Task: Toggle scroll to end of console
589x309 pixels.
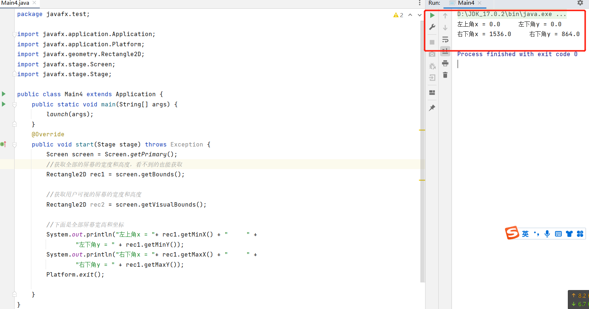Action: tap(445, 51)
